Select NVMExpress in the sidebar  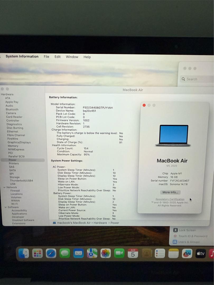16,149
